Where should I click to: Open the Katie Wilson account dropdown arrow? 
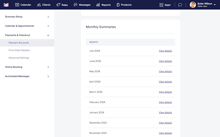[x=214, y=5]
